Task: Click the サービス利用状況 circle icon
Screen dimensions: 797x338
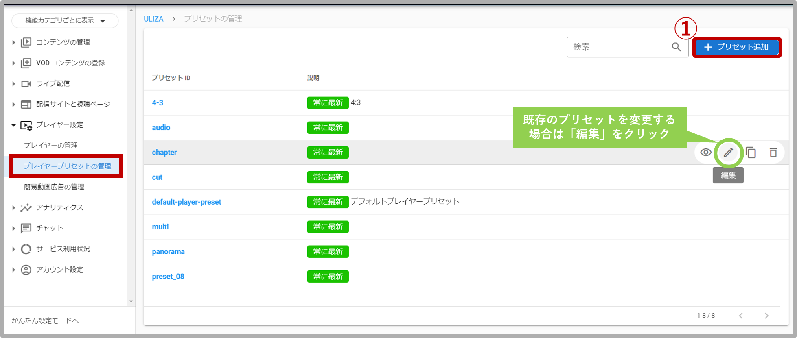Action: [26, 249]
